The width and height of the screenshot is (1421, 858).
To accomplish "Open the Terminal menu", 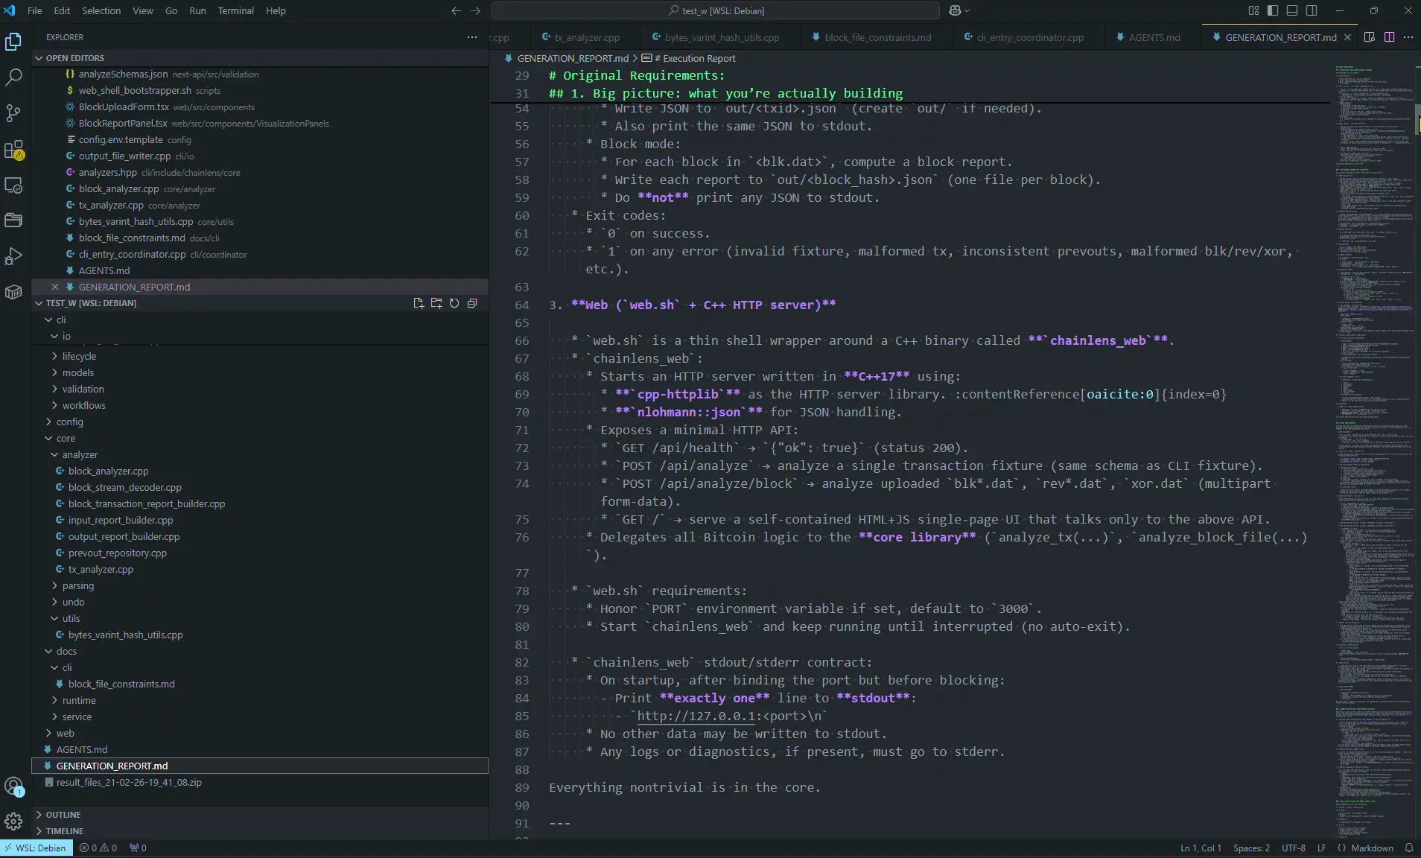I will point(235,10).
